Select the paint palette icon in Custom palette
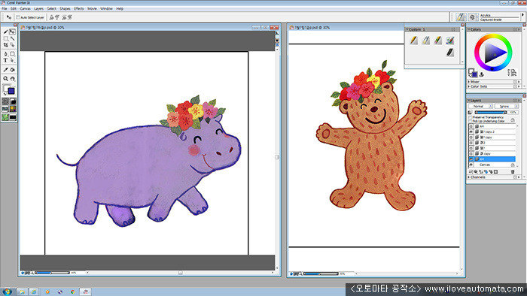Image resolution: width=527 pixels, height=296 pixels. coord(450,41)
